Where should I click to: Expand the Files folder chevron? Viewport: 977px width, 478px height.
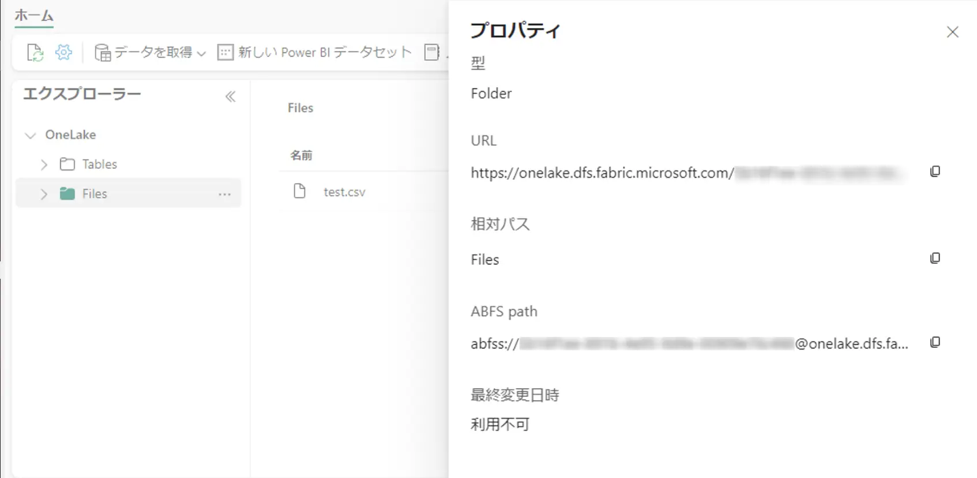point(44,194)
